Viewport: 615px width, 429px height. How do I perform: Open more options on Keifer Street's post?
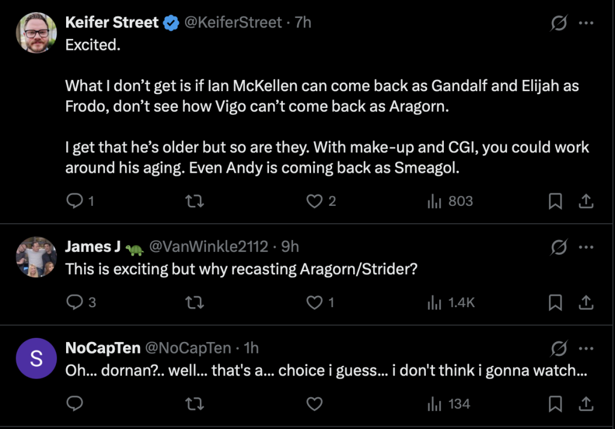click(x=586, y=23)
